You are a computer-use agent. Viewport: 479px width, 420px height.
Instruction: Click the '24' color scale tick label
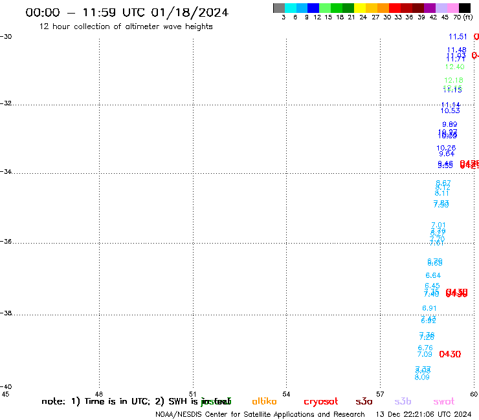(363, 17)
